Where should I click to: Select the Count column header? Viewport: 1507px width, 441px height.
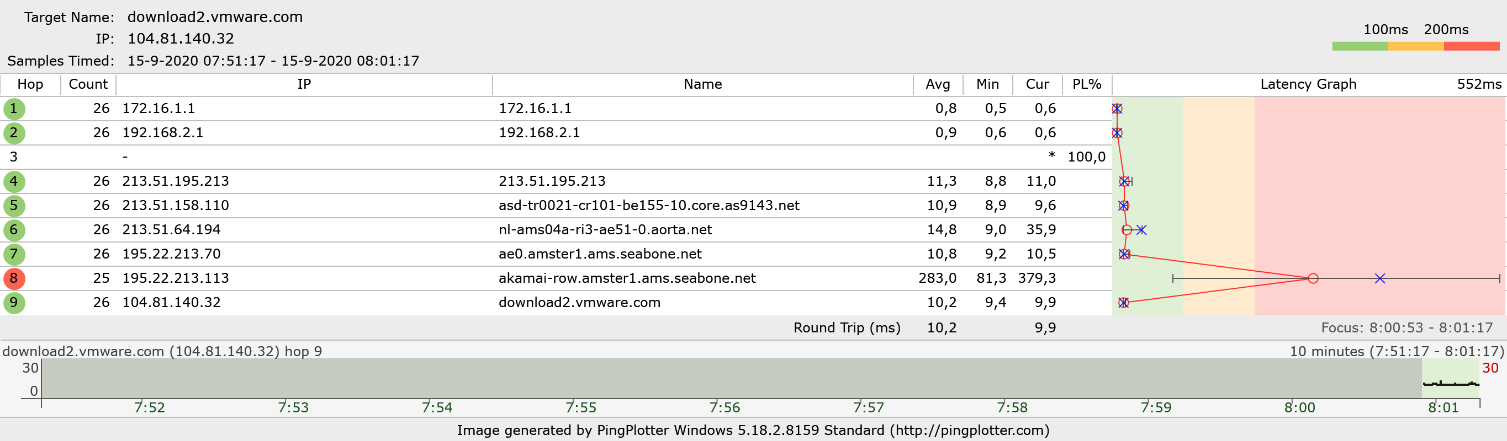88,84
